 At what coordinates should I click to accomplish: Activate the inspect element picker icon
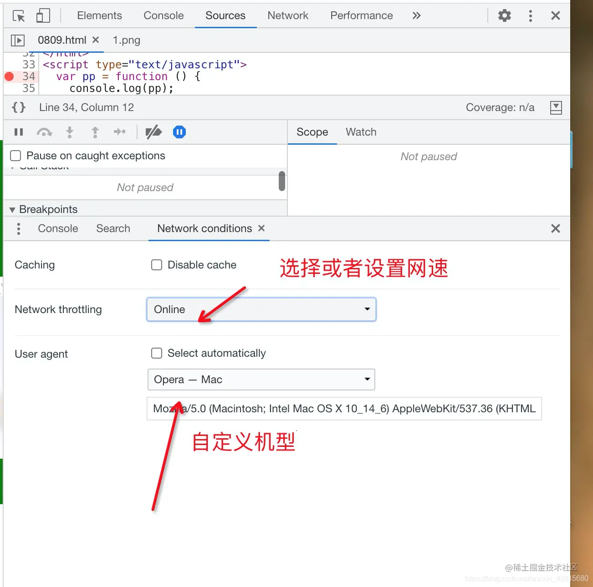[x=19, y=16]
